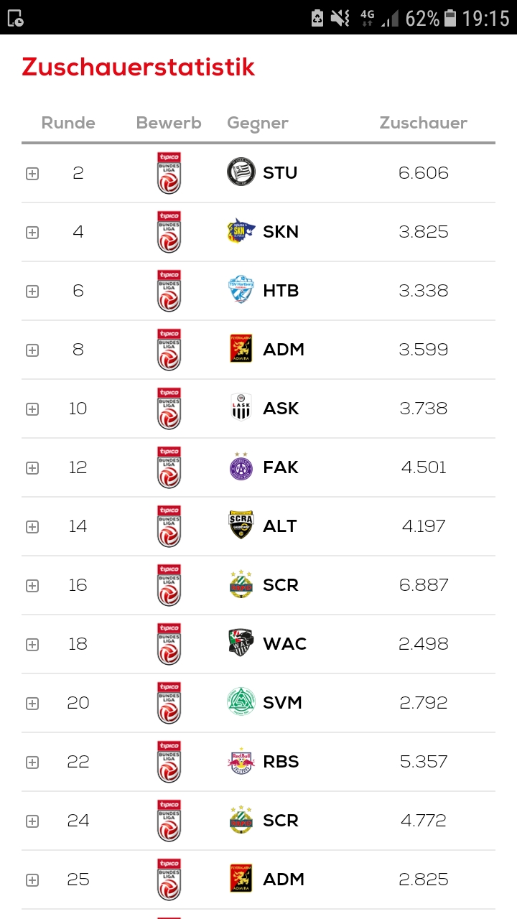
Task: Click the TSV Hartberg HTB club logo
Action: coord(241,291)
